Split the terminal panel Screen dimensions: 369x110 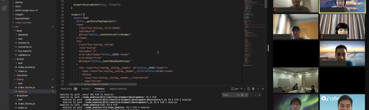[x=248, y=89]
